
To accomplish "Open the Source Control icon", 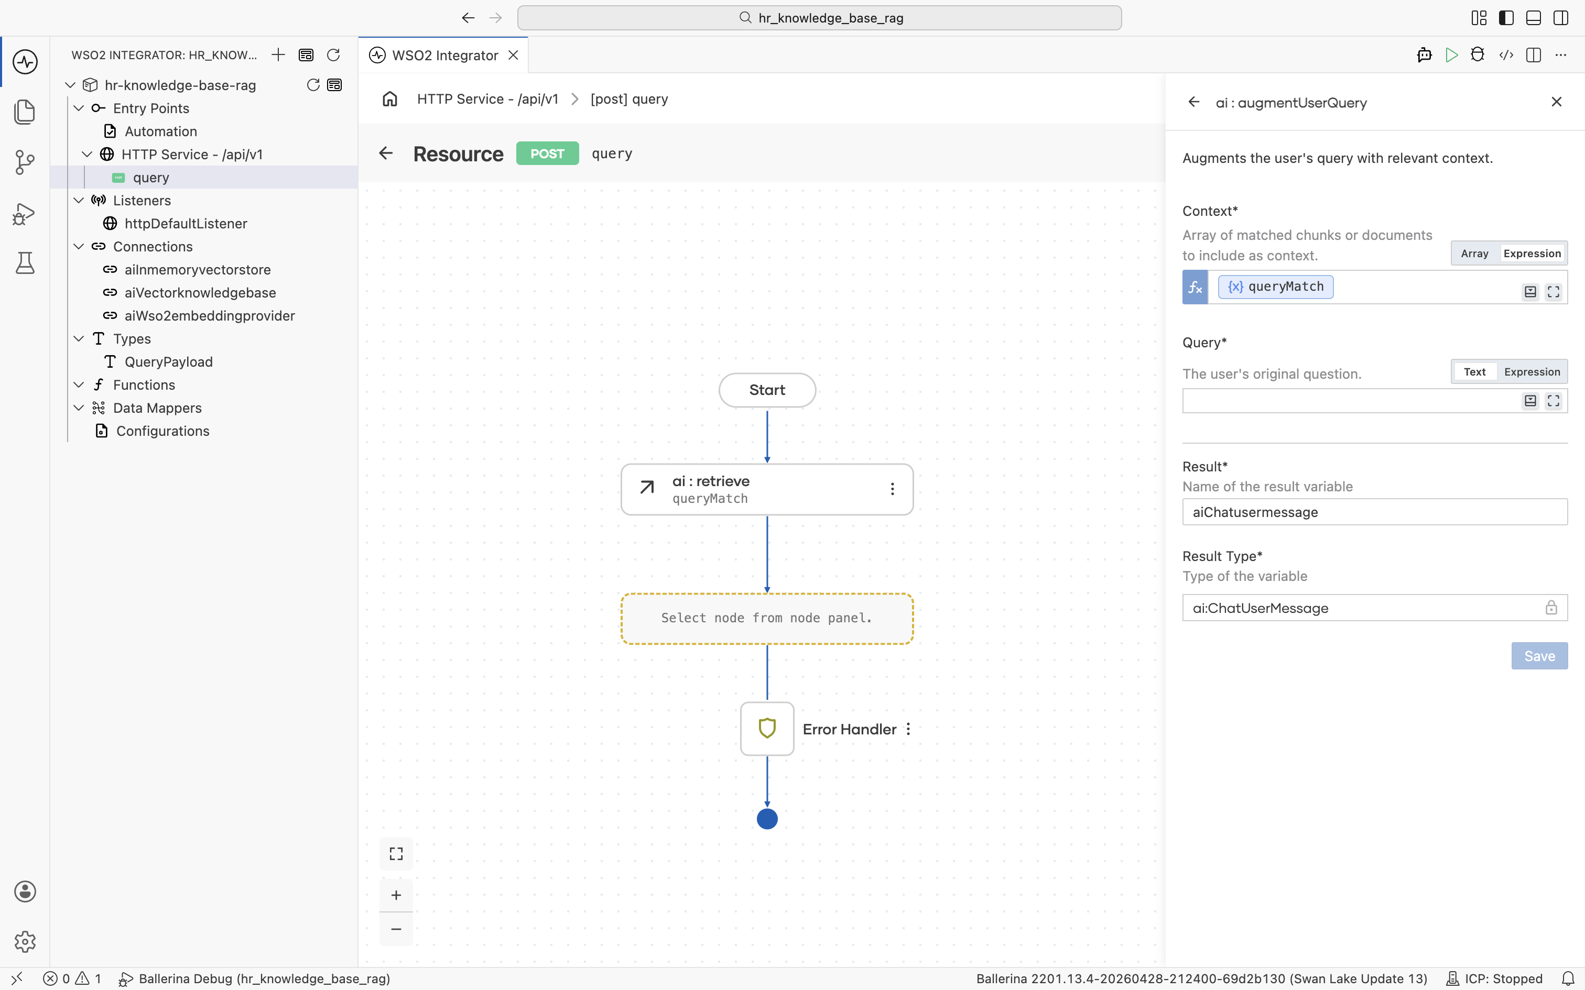I will pyautogui.click(x=25, y=162).
